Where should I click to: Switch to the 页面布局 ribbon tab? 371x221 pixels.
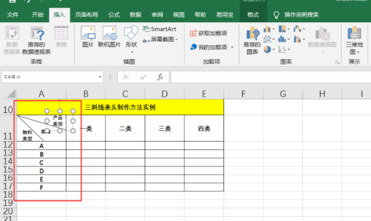coord(87,15)
